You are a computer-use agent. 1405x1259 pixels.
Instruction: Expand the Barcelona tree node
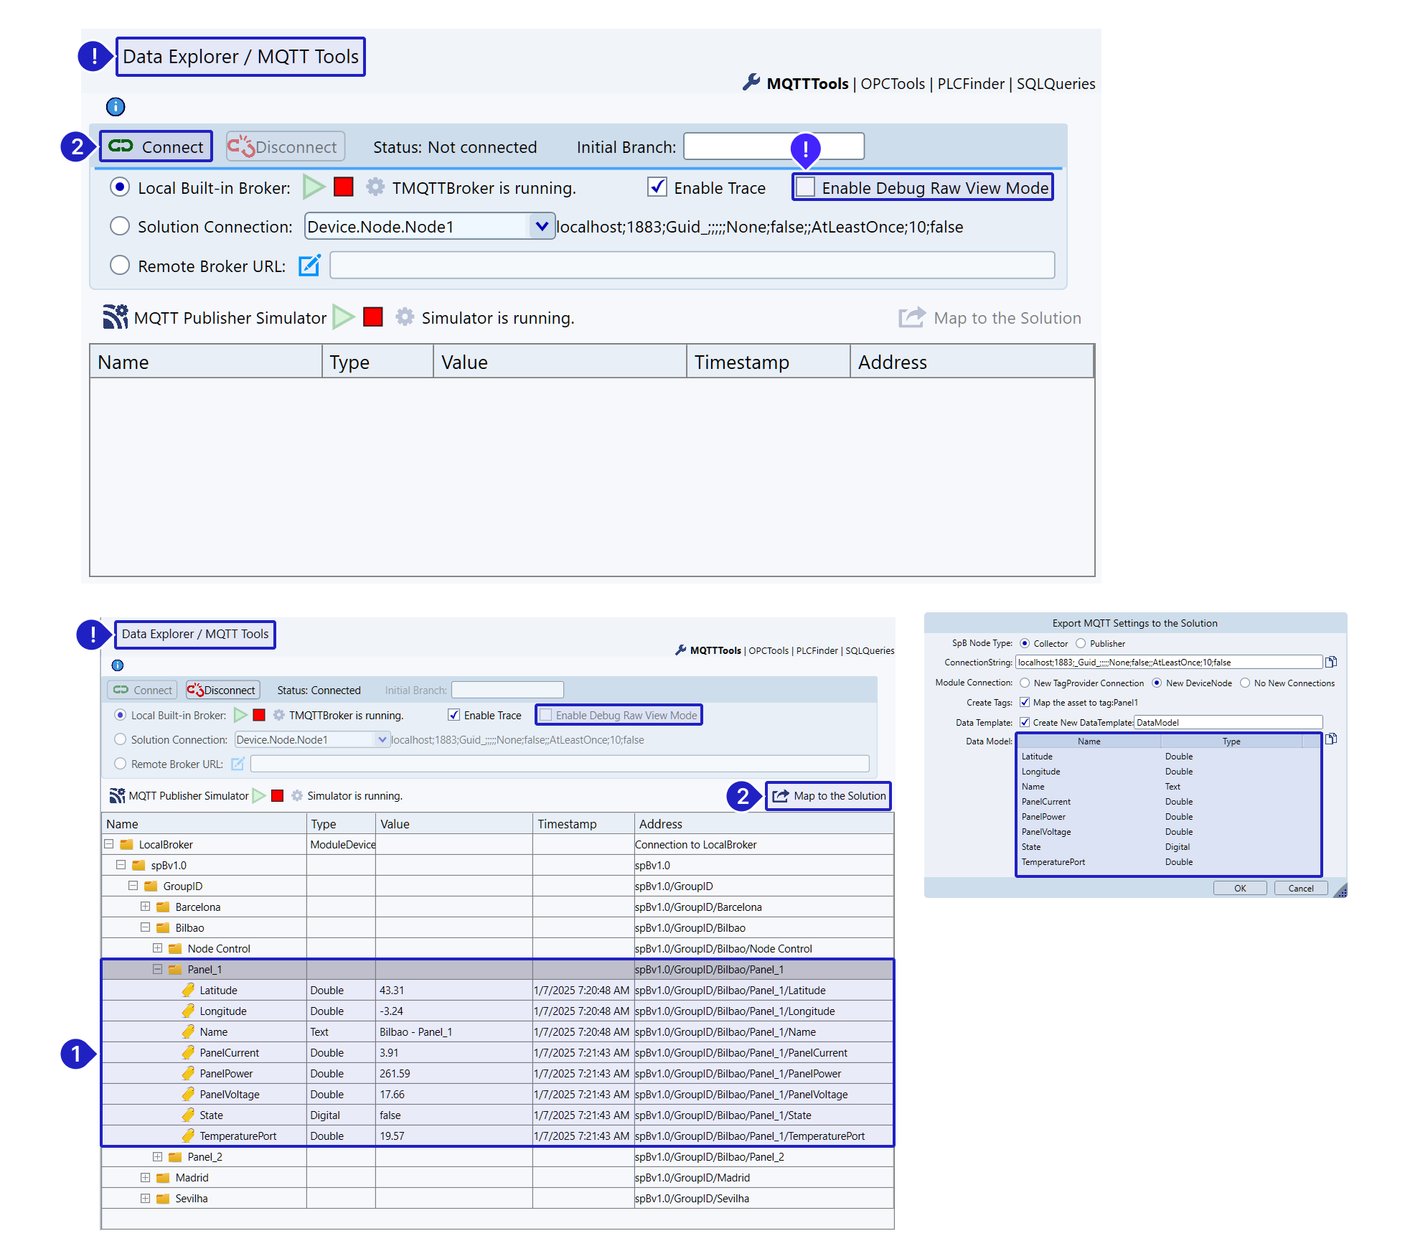point(145,907)
